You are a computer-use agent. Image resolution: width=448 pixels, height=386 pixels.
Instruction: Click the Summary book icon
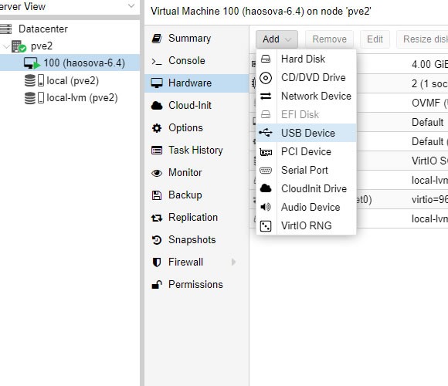click(157, 39)
